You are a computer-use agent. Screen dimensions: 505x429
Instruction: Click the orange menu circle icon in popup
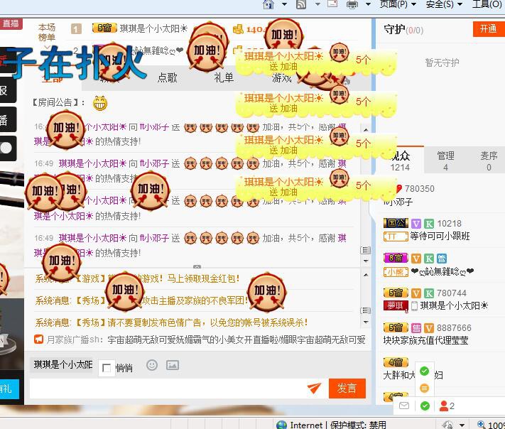click(x=425, y=388)
